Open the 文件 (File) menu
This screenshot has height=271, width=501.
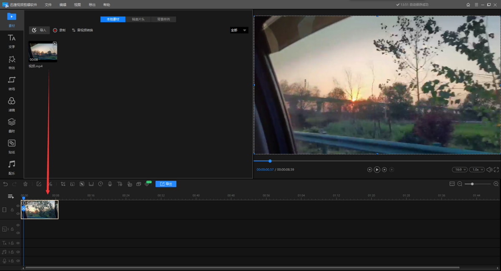tap(48, 5)
